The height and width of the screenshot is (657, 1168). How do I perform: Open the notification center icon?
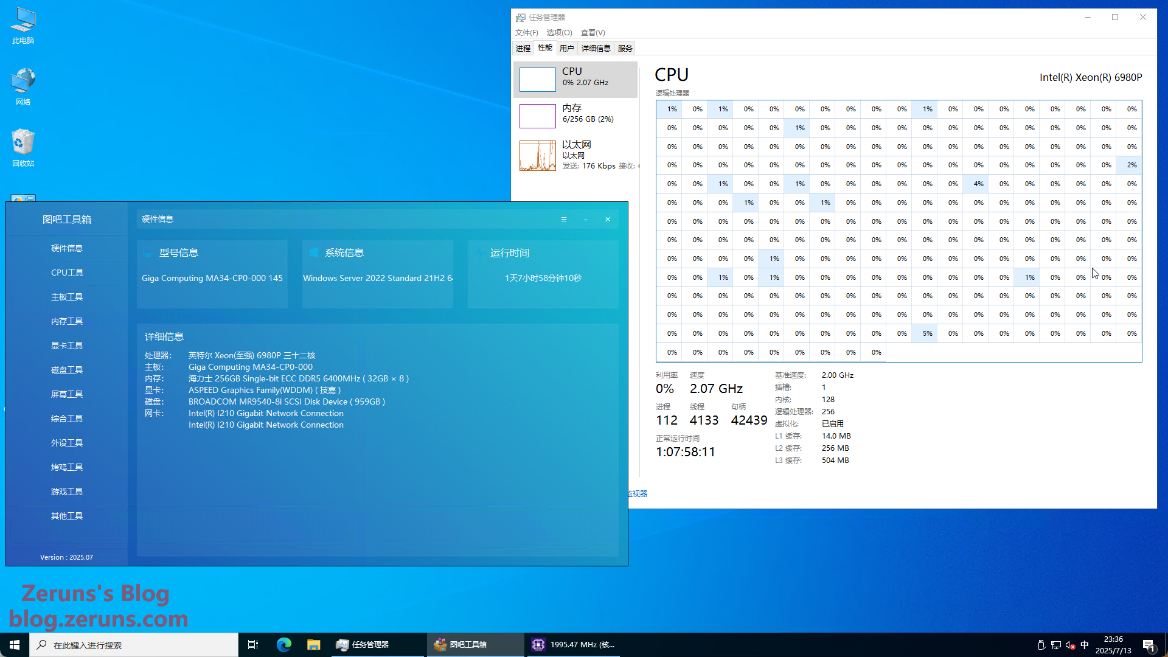point(1149,645)
